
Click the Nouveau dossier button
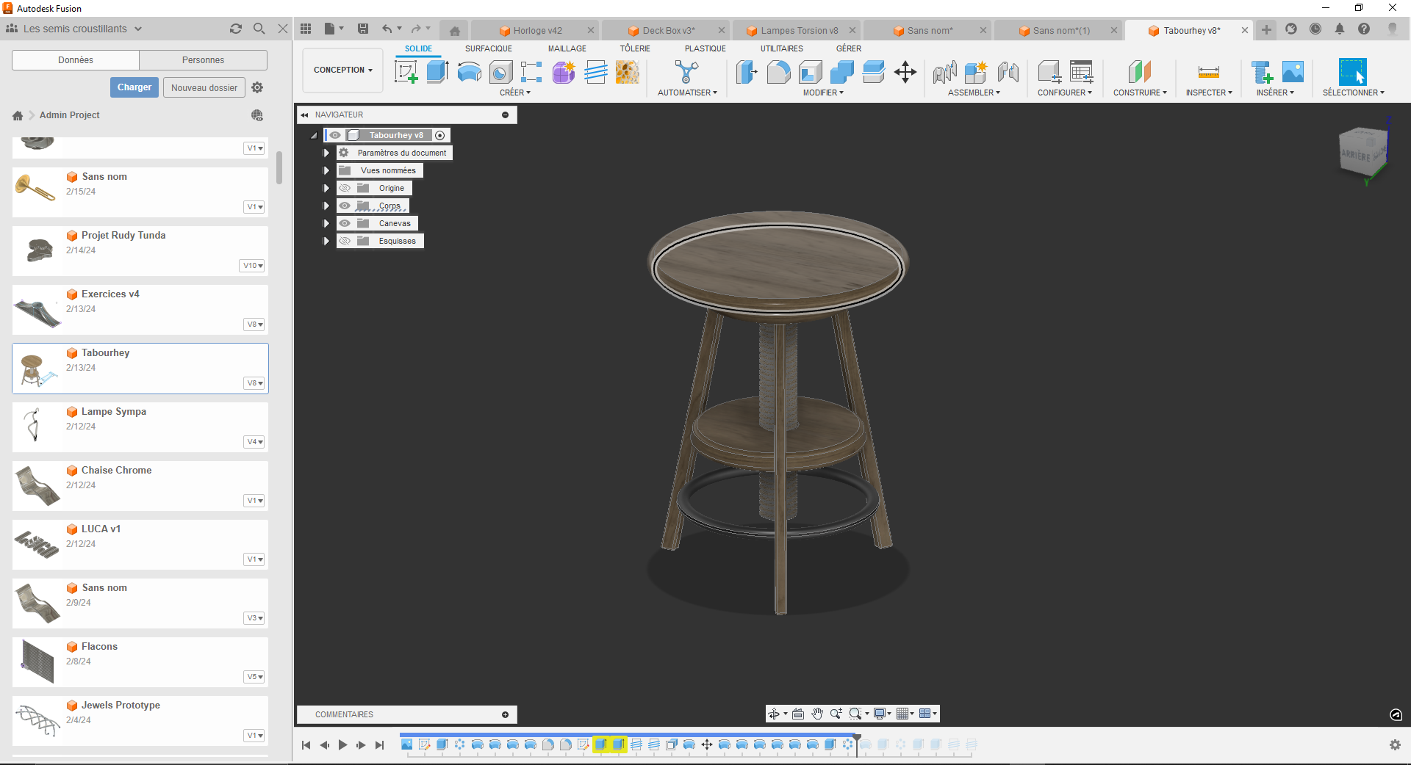click(204, 87)
